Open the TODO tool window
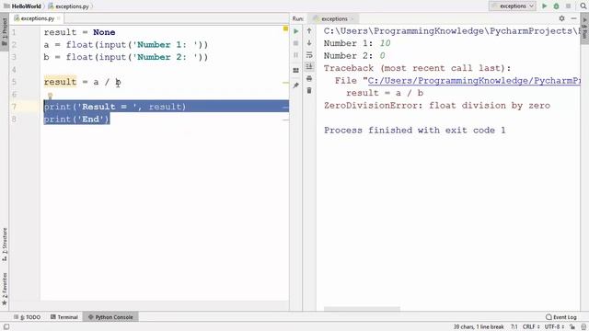The image size is (589, 331). pyautogui.click(x=27, y=317)
